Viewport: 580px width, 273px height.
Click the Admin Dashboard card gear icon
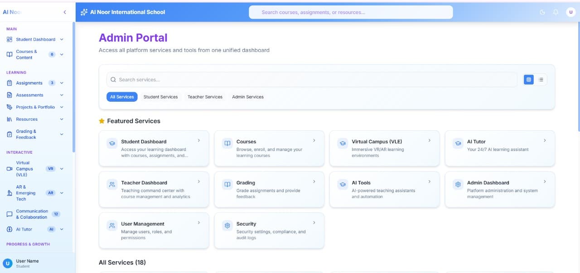tap(458, 184)
